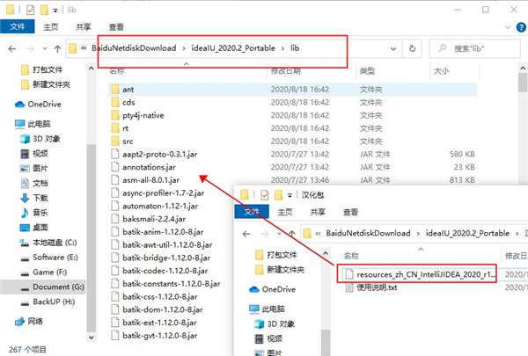Open Game (F:) drive
Screen dimensions: 528x356
[x=49, y=272]
